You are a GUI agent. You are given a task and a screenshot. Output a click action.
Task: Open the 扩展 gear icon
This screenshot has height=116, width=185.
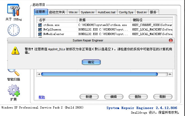[x=14, y=90]
